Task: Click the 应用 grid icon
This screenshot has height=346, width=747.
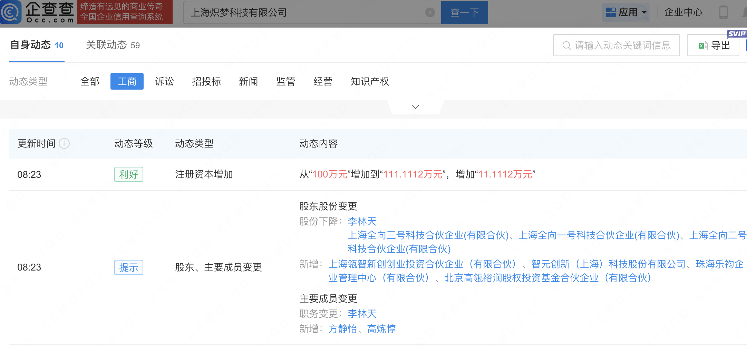Action: pos(611,13)
